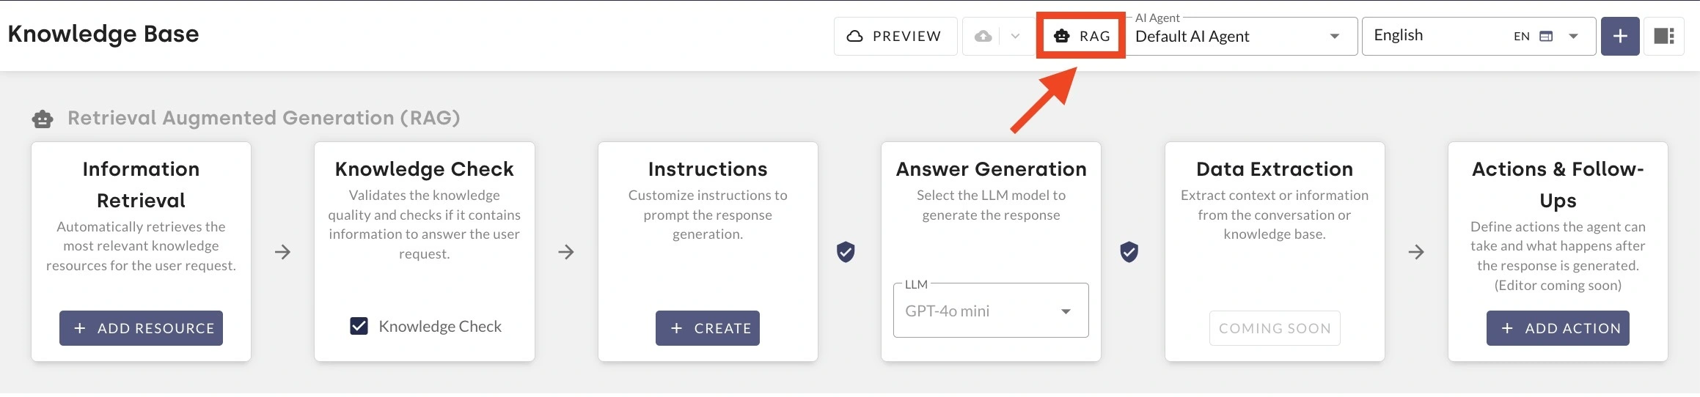This screenshot has height=397, width=1700.
Task: Click the ADD RESOURCE button
Action: 141,328
